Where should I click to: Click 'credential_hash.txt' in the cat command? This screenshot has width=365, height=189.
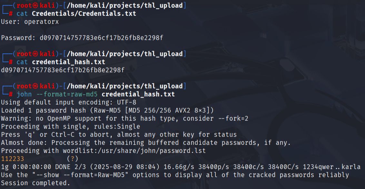(x=68, y=62)
